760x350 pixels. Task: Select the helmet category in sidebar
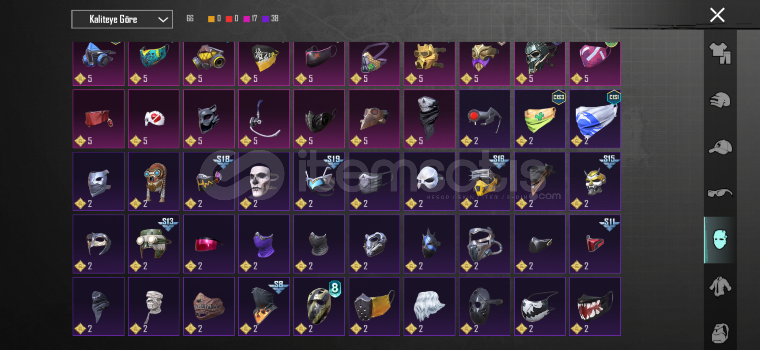720,100
